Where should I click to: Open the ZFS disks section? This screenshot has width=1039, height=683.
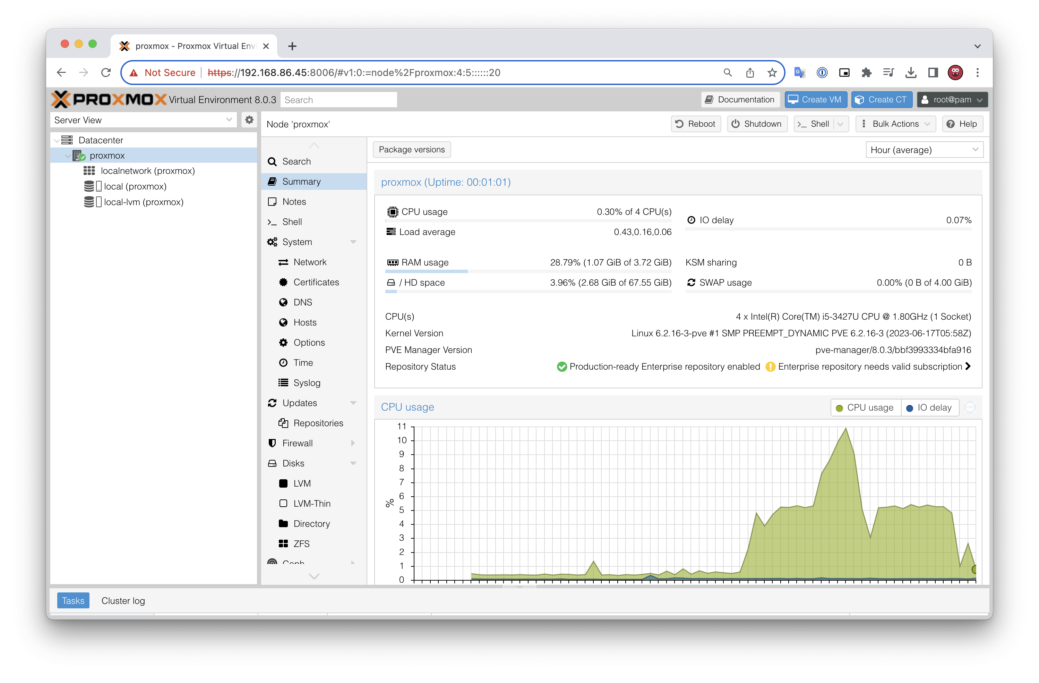coord(302,543)
